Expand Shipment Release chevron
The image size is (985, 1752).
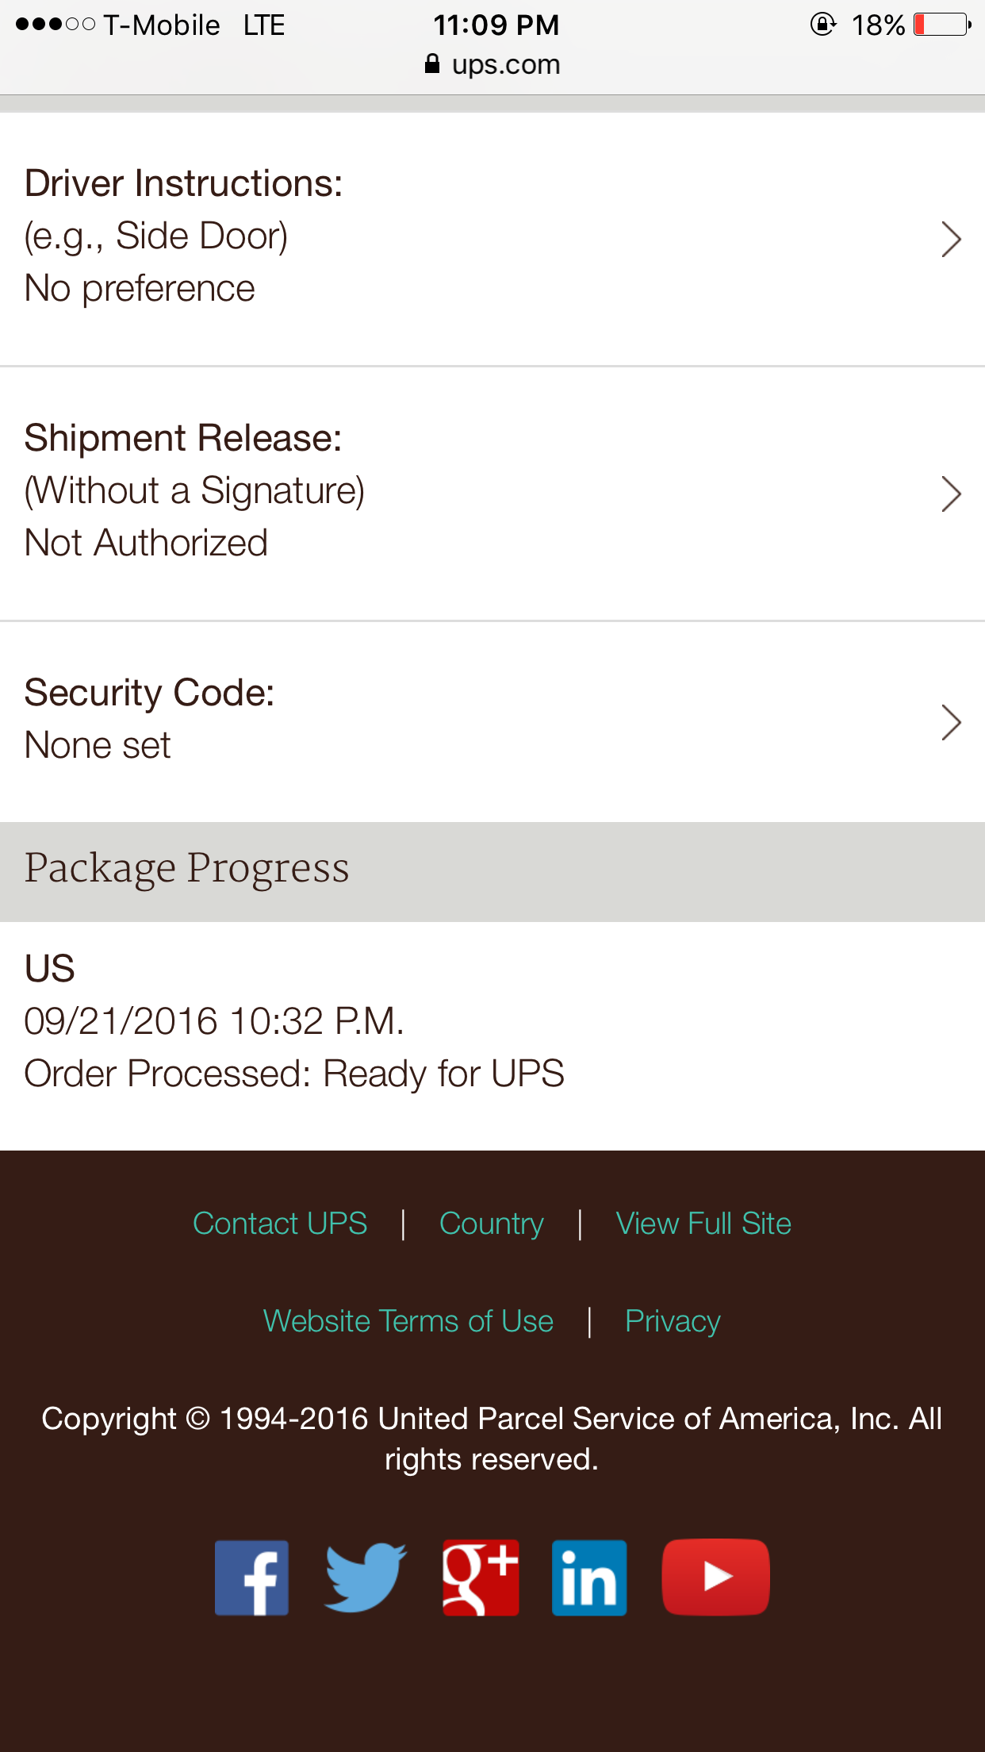pyautogui.click(x=950, y=494)
